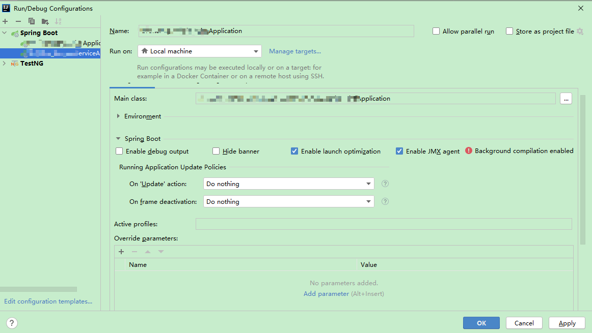
Task: Click the Value column header in parameters table
Action: pos(465,265)
